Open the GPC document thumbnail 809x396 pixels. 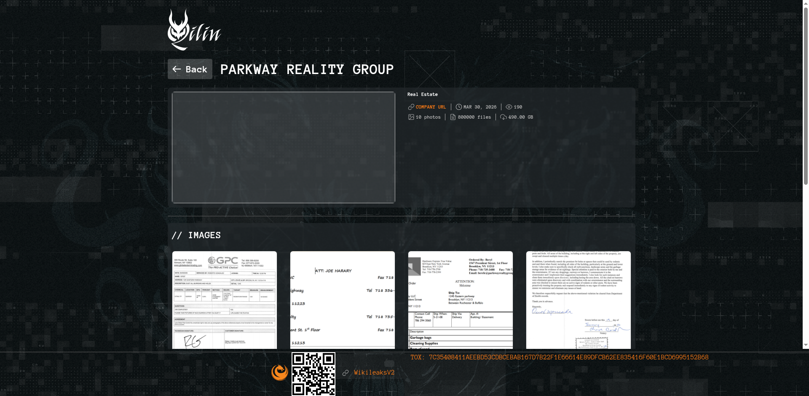click(225, 300)
